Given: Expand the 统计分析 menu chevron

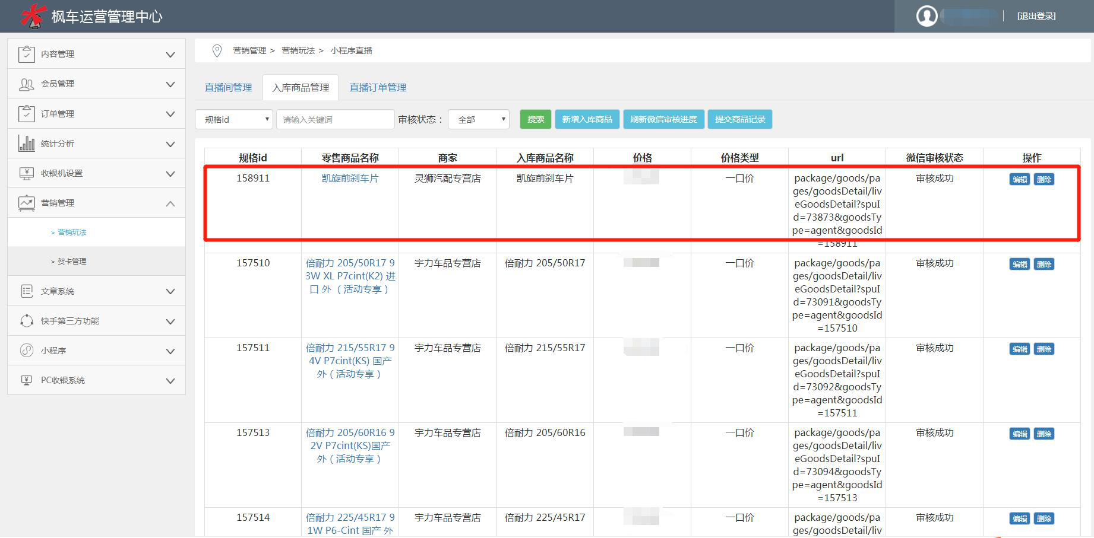Looking at the screenshot, I should [170, 144].
